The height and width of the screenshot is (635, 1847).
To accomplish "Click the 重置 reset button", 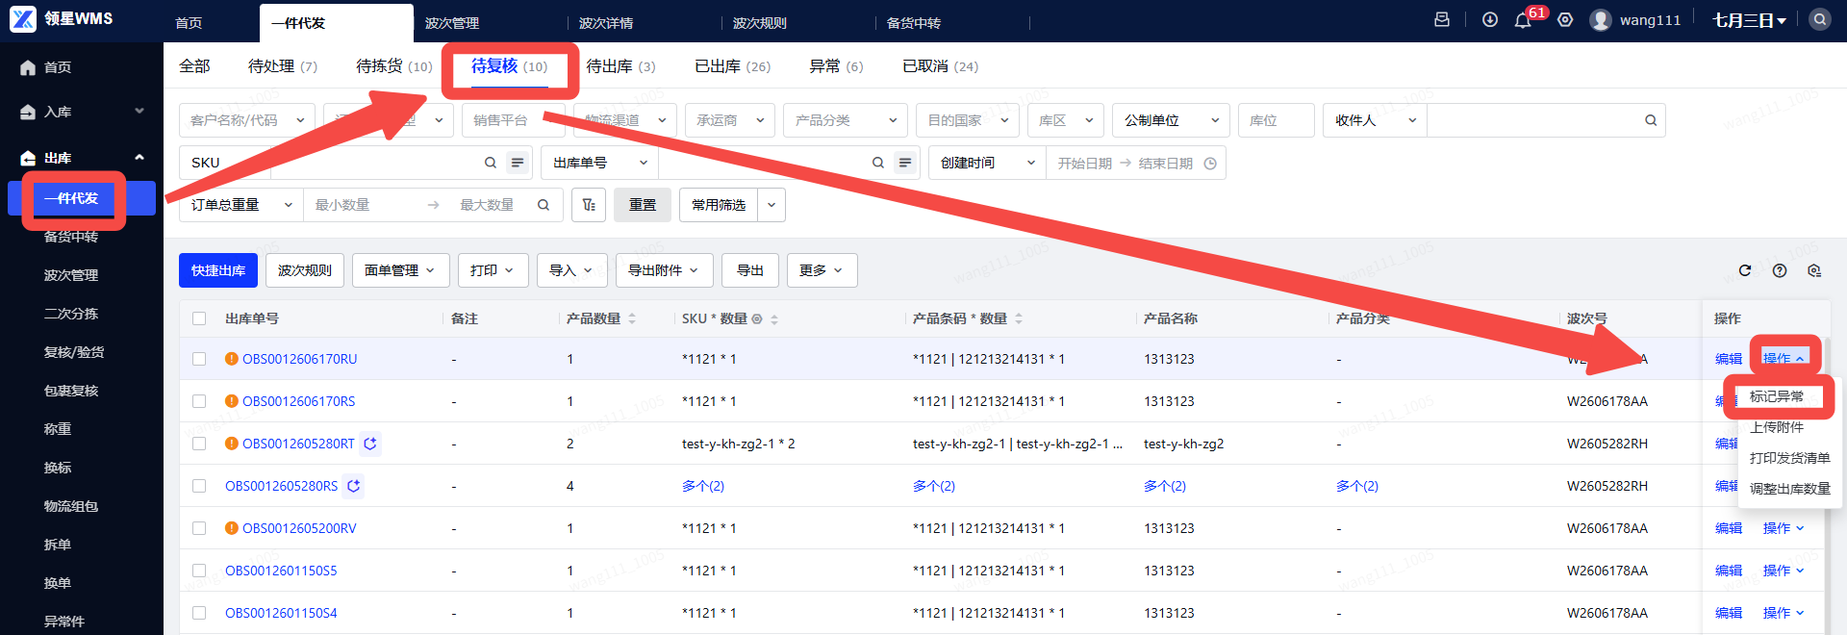I will click(643, 205).
